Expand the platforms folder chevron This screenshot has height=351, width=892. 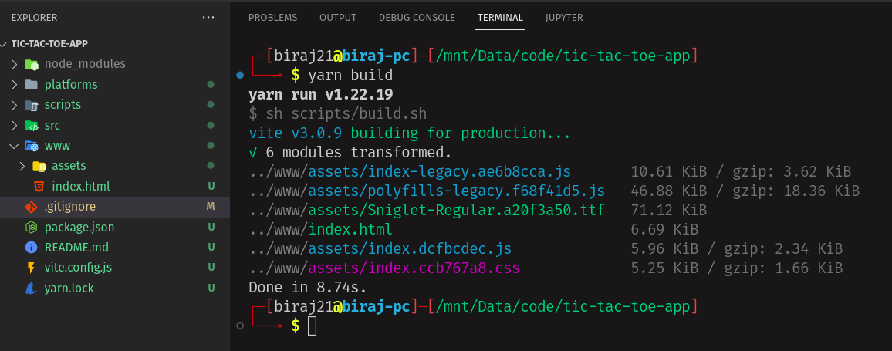pyautogui.click(x=15, y=85)
